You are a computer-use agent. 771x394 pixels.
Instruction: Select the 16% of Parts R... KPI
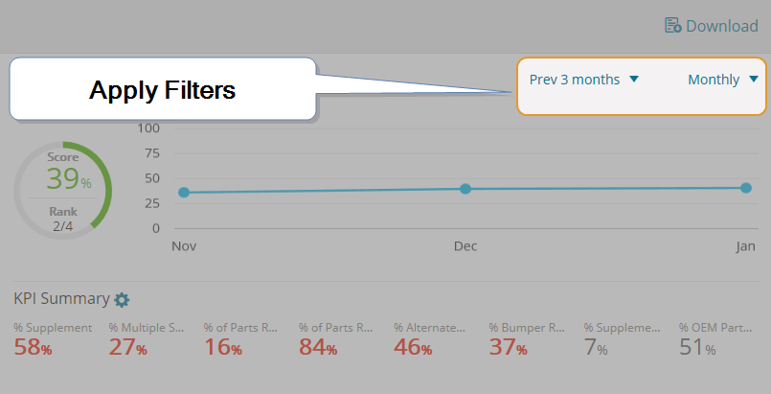point(241,339)
